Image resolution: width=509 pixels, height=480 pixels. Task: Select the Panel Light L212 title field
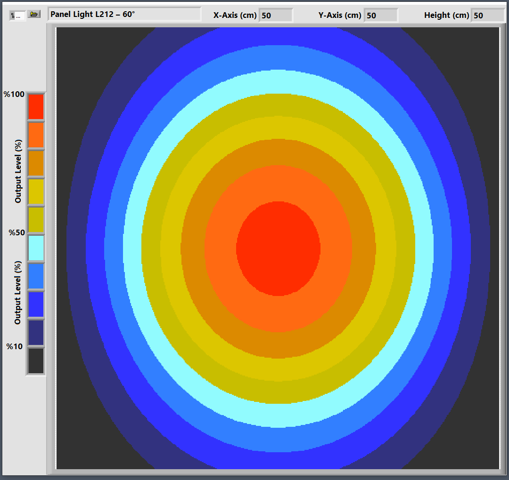click(x=124, y=15)
